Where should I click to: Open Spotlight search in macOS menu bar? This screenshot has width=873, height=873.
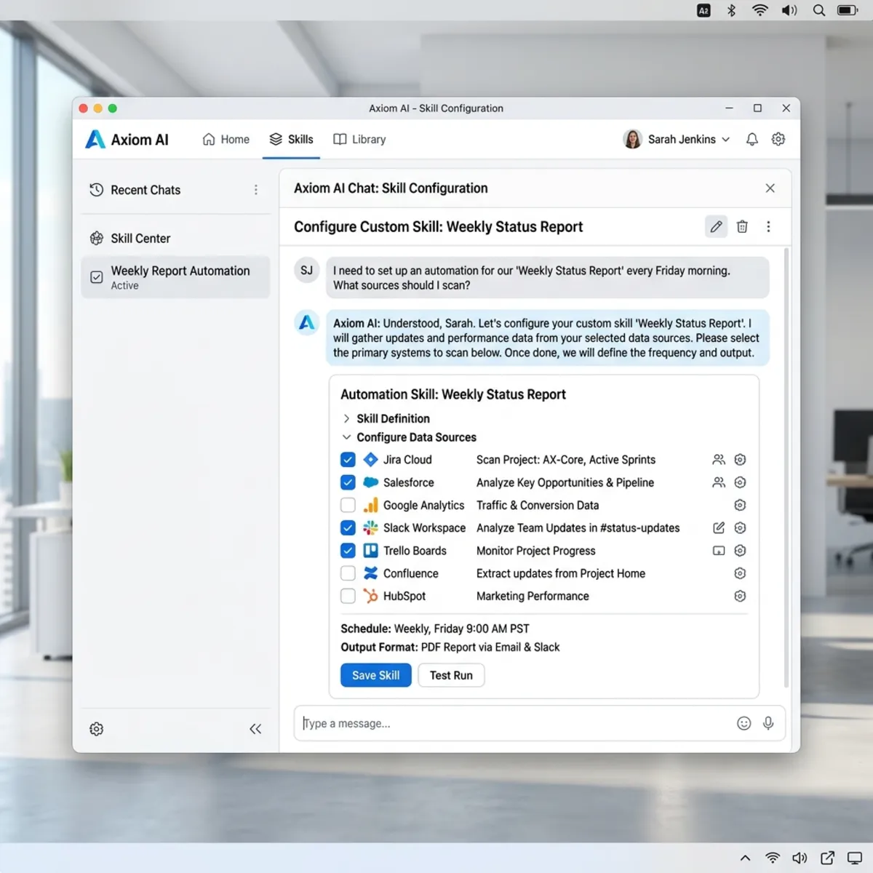(x=818, y=10)
